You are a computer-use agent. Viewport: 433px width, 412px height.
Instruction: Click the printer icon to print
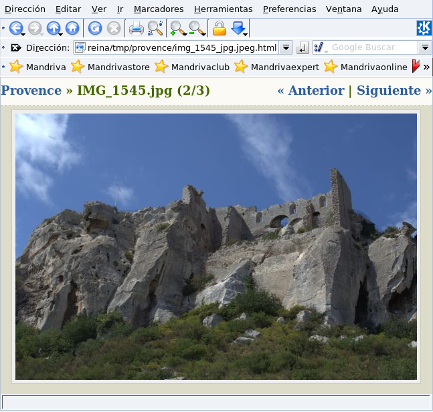136,28
